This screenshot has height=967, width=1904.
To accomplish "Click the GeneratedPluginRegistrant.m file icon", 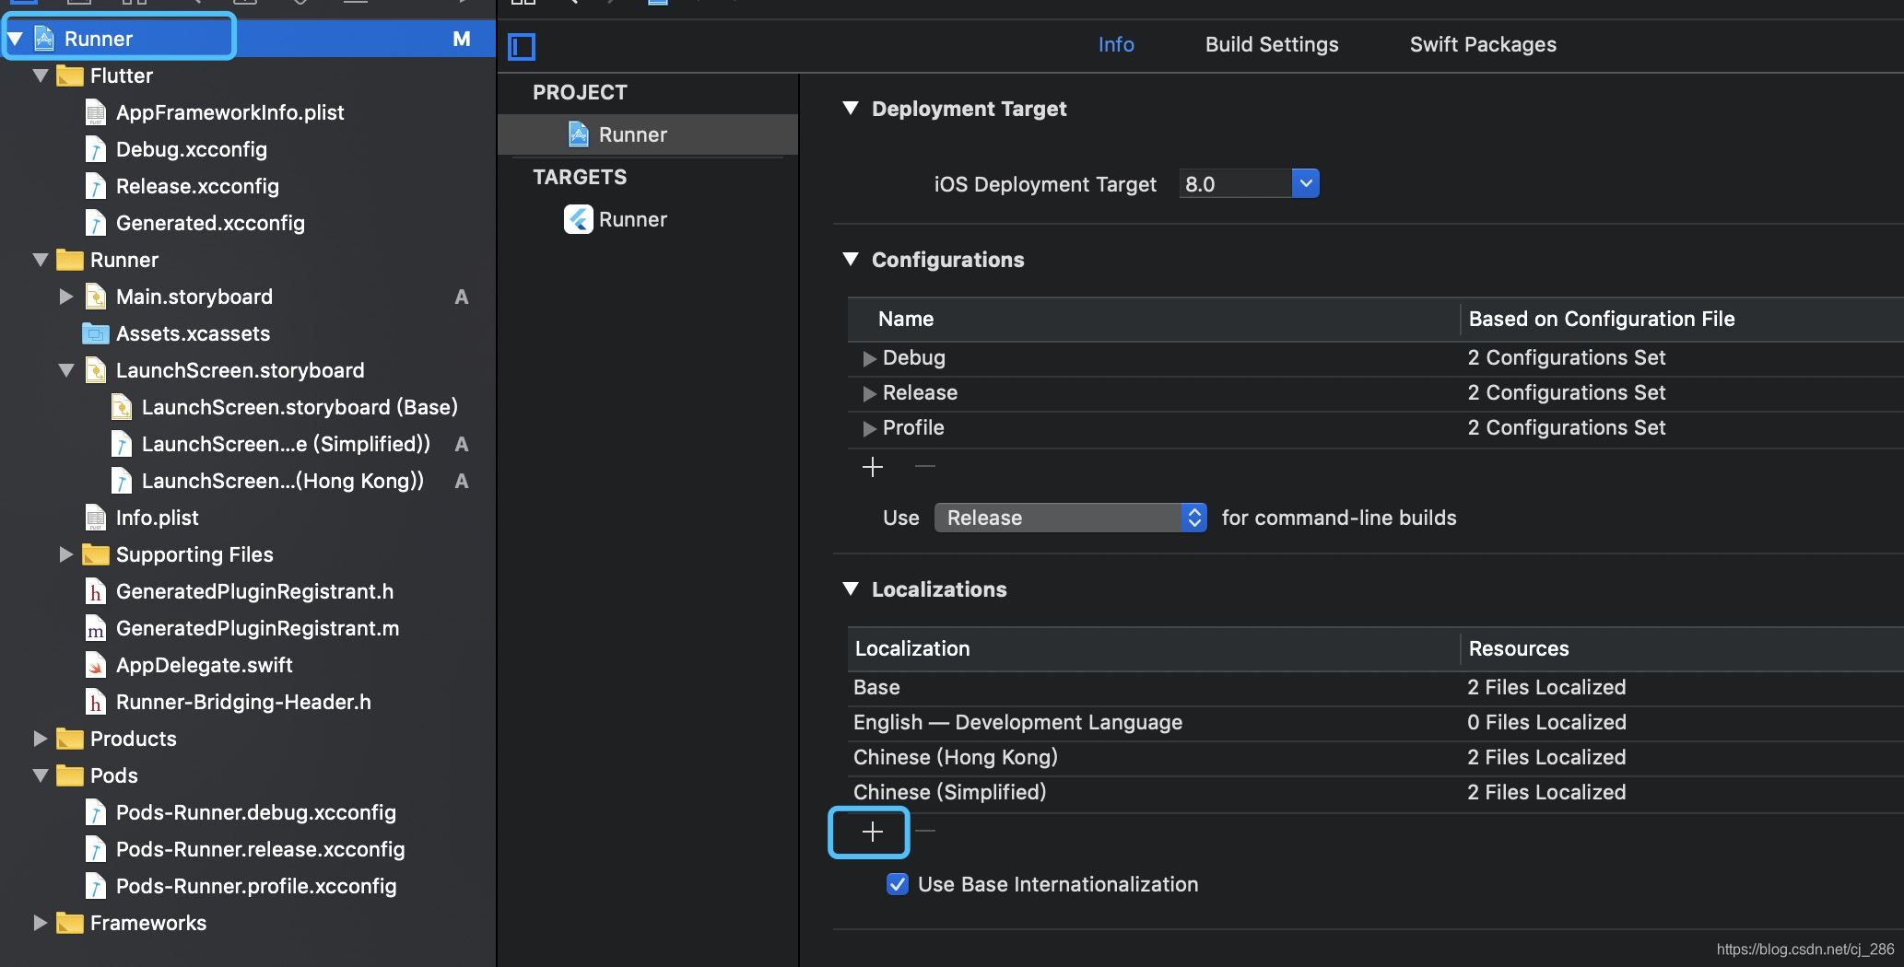I will [x=96, y=628].
